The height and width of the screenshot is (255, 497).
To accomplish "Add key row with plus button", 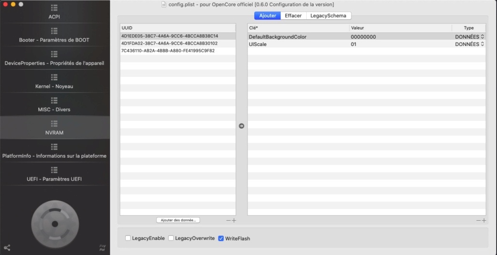I will point(484,221).
